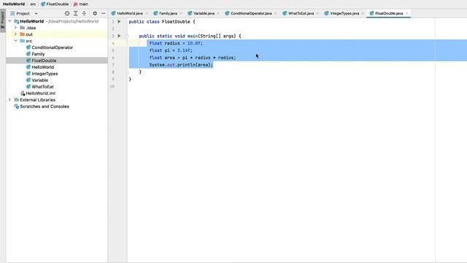Hide the Project panel with the minus icon
This screenshot has width=467, height=263.
tap(104, 13)
